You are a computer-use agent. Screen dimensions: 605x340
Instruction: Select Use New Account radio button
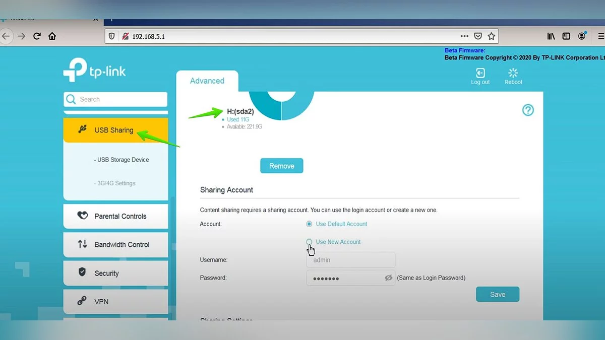click(x=310, y=242)
